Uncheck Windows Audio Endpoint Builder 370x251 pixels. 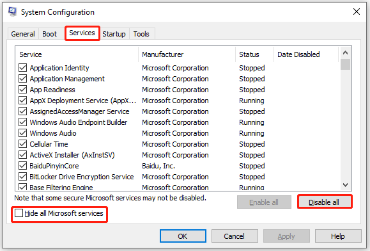[x=22, y=122]
